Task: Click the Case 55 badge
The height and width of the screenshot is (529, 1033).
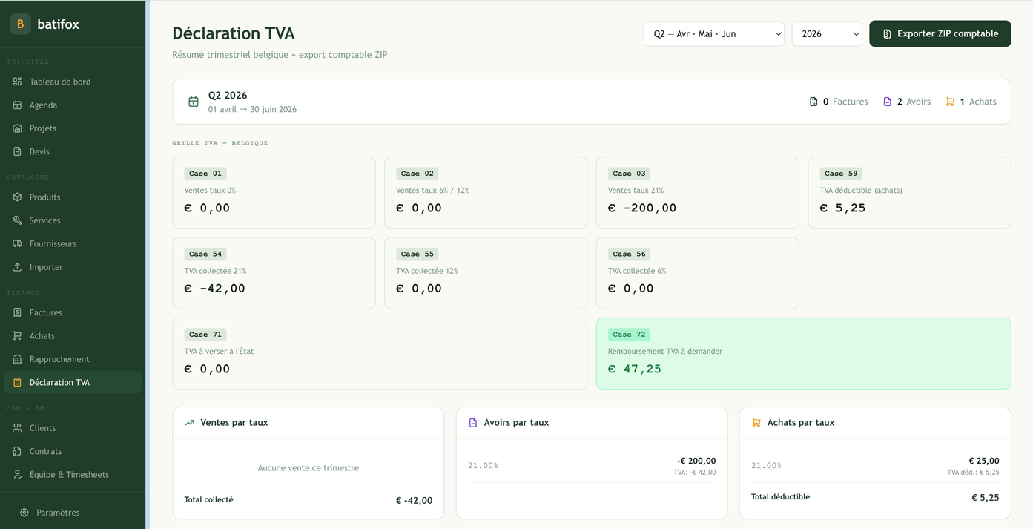Action: pos(418,254)
